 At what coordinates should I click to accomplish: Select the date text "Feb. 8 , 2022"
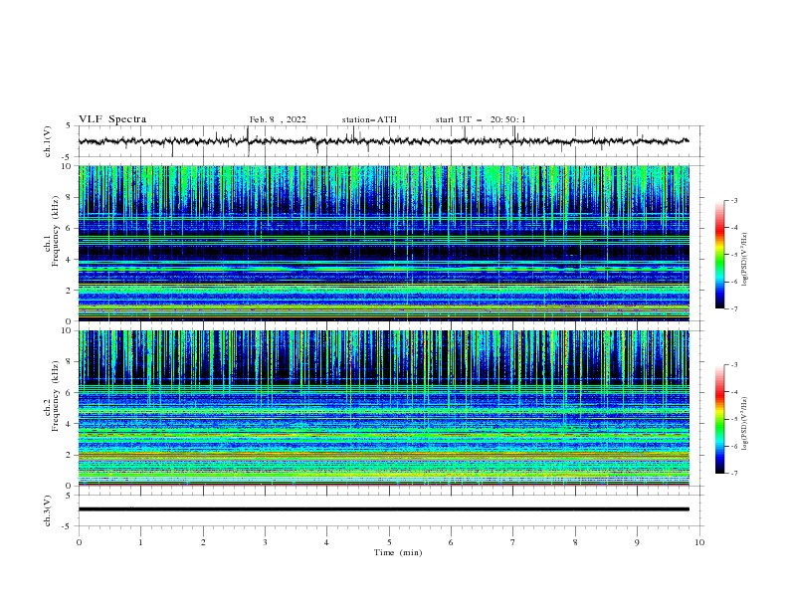pos(278,119)
